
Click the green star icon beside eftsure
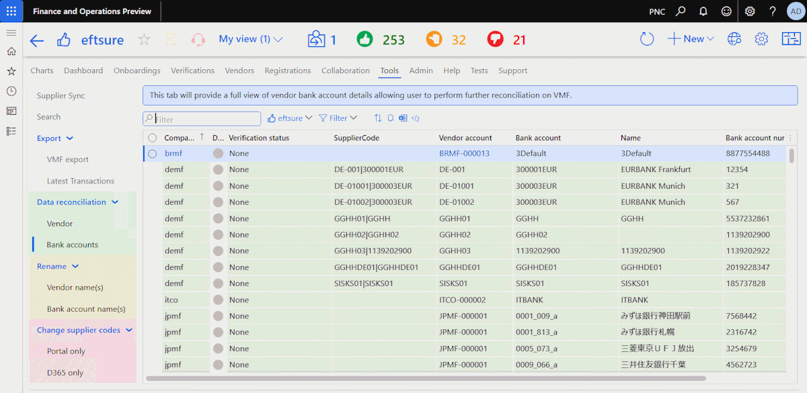[x=144, y=40]
